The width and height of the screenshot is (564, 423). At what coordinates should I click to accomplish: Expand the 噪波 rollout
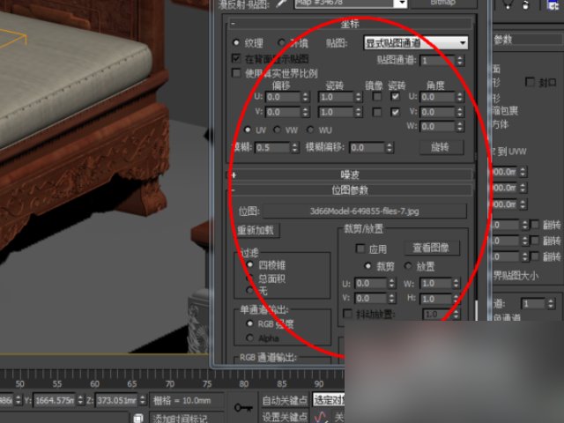(352, 175)
